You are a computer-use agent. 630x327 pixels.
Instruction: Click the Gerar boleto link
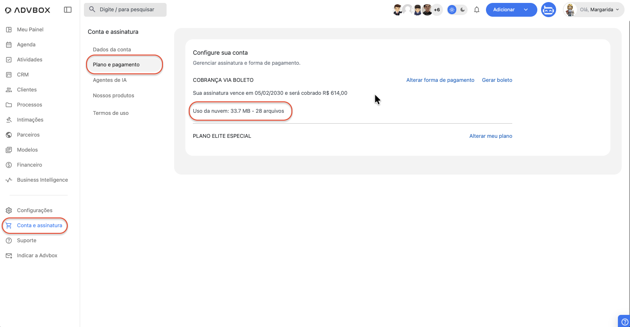tap(497, 80)
